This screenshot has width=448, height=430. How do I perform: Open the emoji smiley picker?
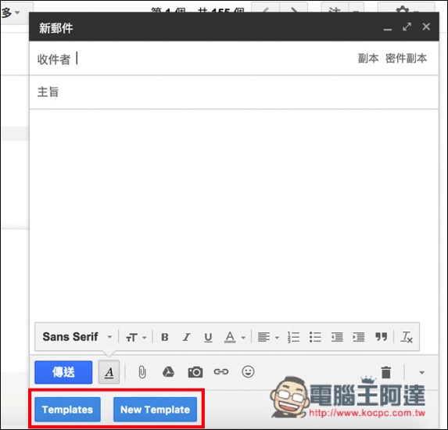coord(248,371)
